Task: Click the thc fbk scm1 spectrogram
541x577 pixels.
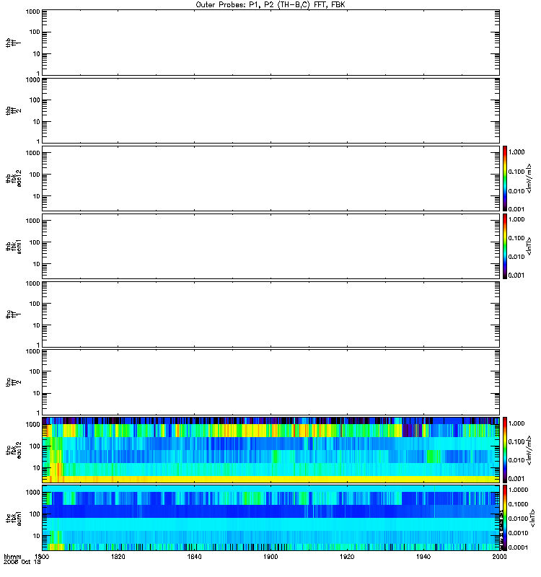Action: click(x=271, y=518)
